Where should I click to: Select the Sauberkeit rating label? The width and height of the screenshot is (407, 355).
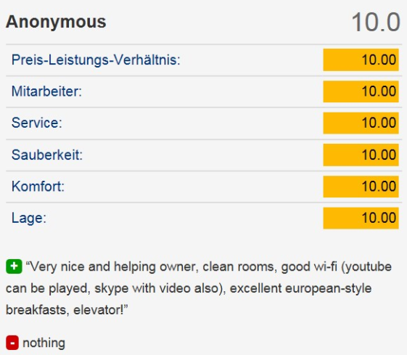[x=47, y=155]
